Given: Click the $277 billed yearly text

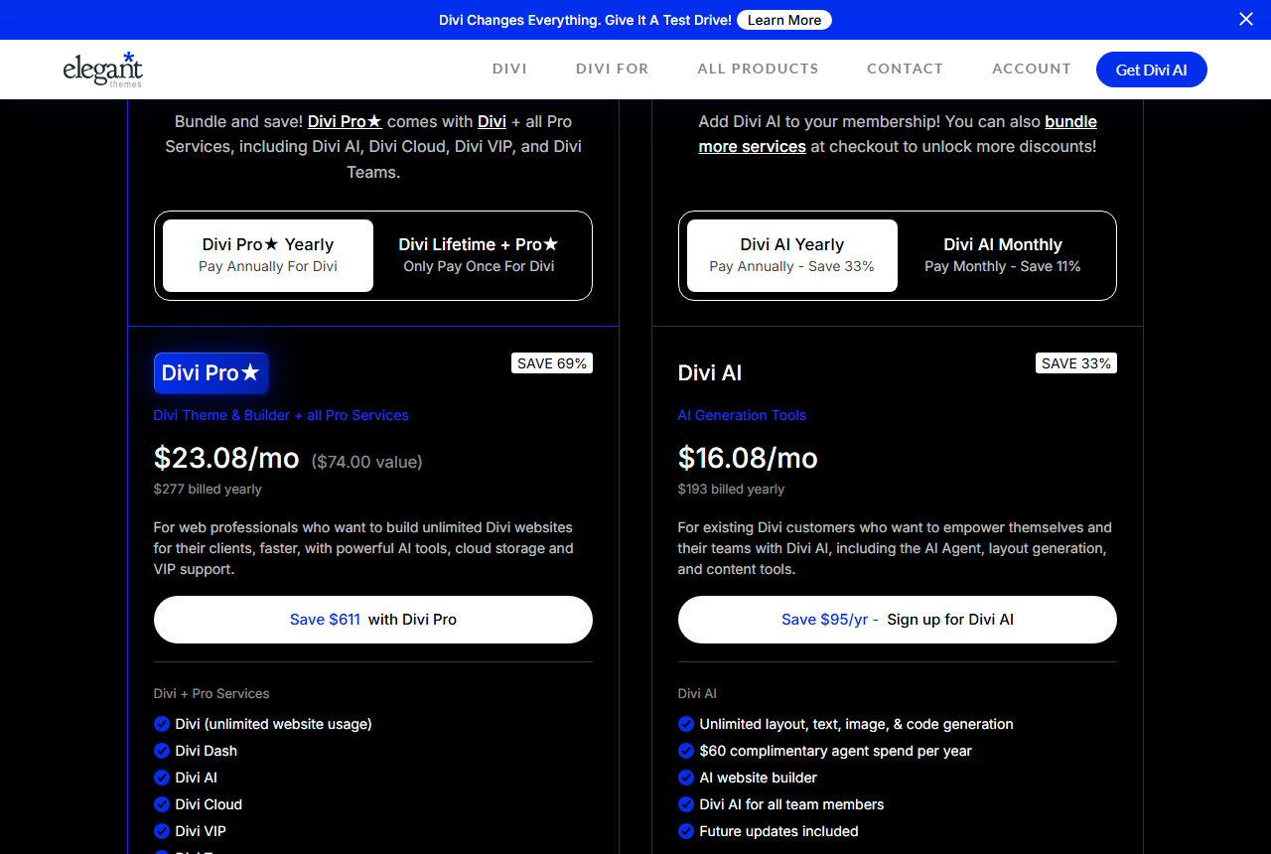Looking at the screenshot, I should (x=208, y=489).
